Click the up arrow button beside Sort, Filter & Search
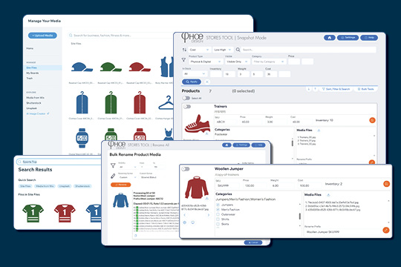This screenshot has width=401, height=267. point(315,89)
